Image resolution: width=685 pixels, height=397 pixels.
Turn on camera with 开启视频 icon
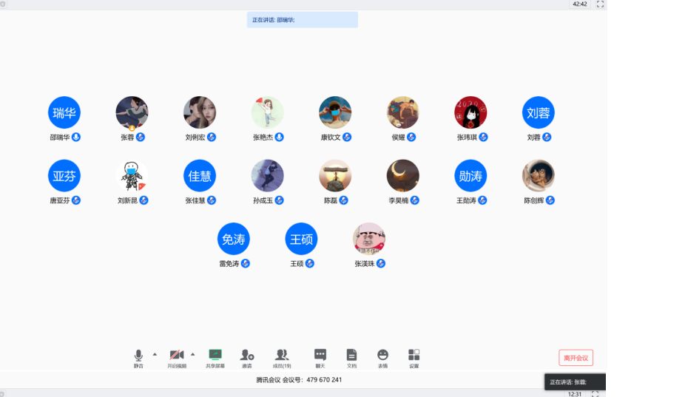click(x=177, y=356)
